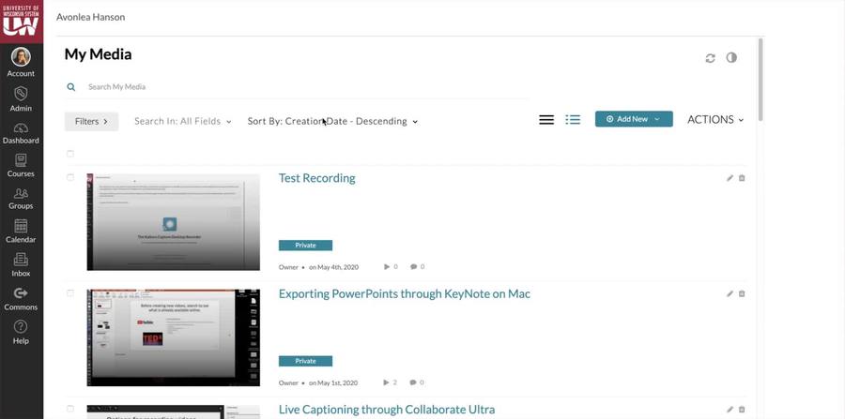Open the ACTIONS menu
This screenshot has height=419, width=845.
pyautogui.click(x=715, y=119)
